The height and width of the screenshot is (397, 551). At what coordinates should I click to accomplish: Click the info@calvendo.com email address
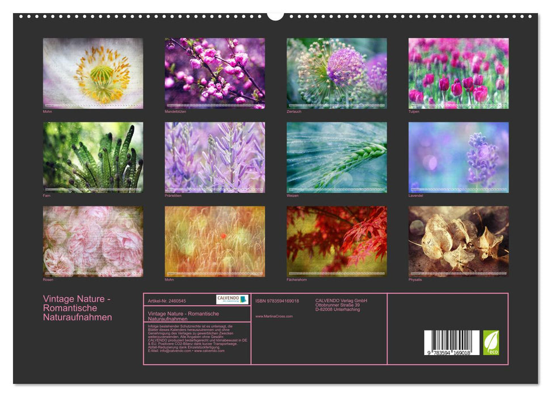point(175,350)
